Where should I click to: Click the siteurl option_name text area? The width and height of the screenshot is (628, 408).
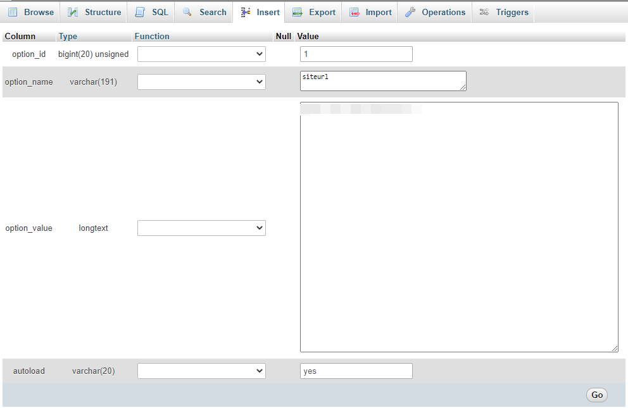tap(382, 80)
